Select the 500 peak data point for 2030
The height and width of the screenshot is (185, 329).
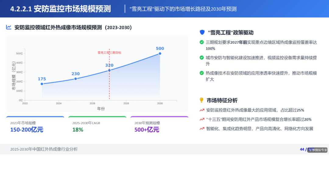point(159,54)
